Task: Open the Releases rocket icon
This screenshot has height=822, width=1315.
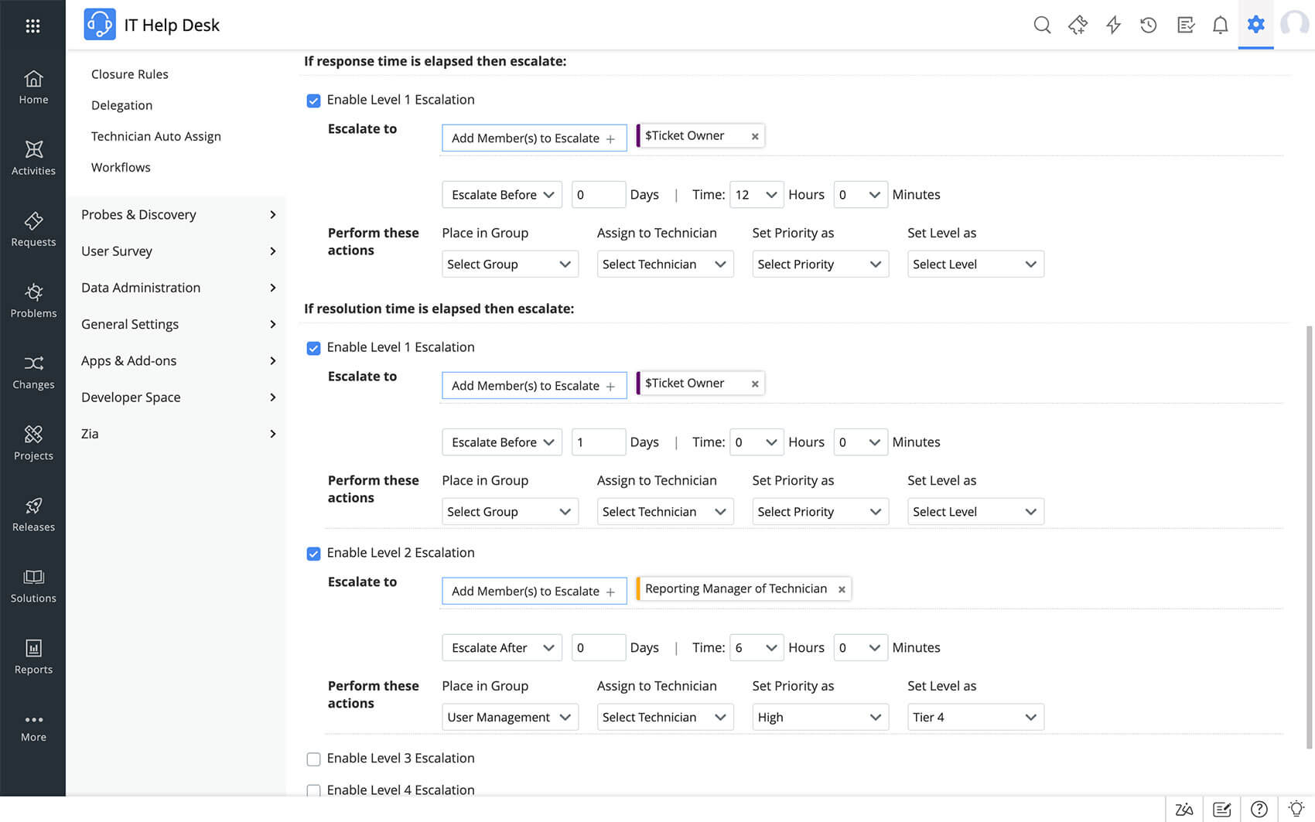Action: point(33,514)
